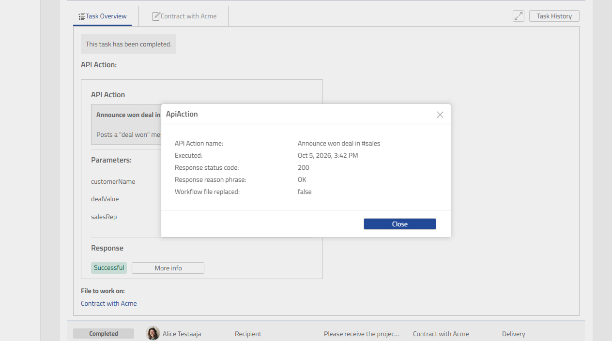612x341 pixels.
Task: Select the dealValue parameter label
Action: (105, 199)
